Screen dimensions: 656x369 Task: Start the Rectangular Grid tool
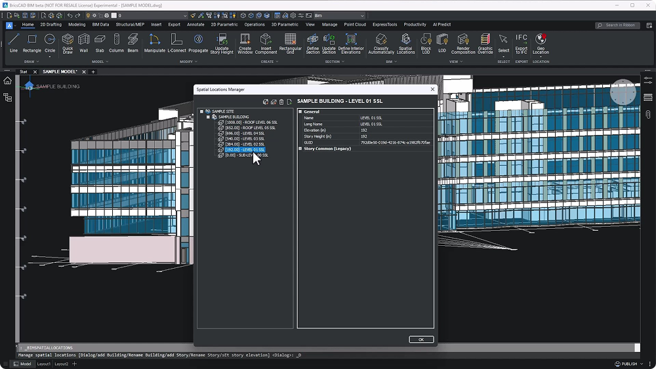[291, 44]
